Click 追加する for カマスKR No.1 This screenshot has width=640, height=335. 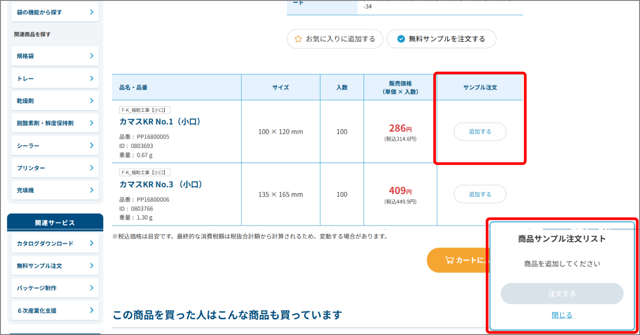480,132
